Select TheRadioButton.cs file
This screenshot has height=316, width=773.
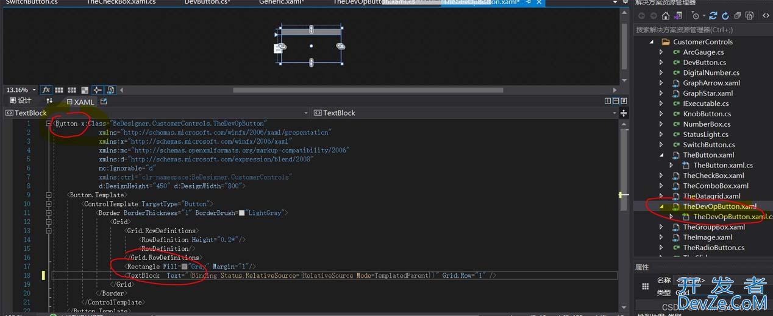[714, 248]
